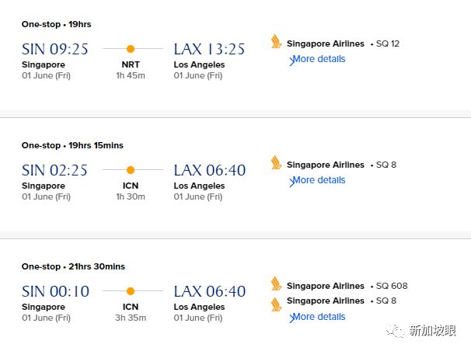Click the Singapore Airlines logo beside SQ 12

(x=276, y=42)
